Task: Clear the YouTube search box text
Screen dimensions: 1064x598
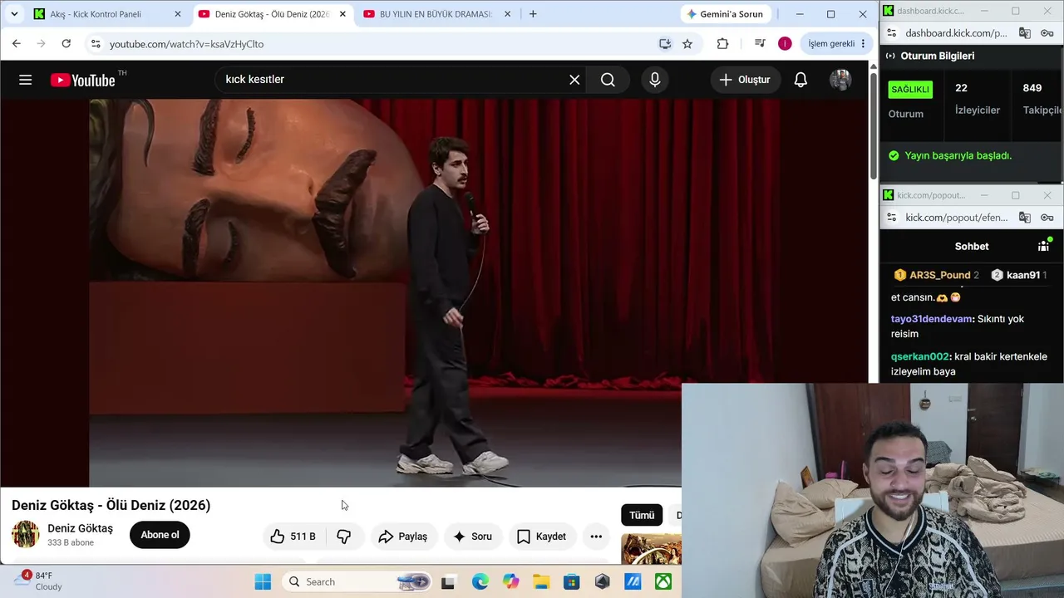Action: (574, 80)
